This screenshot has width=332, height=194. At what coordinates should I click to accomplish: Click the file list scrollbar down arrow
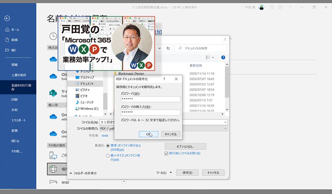click(227, 109)
